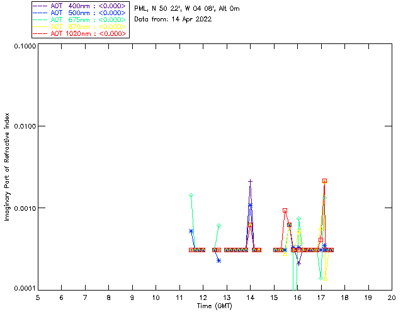Click the red square marker at 15.5 peak
This screenshot has width=403, height=322.
point(285,210)
